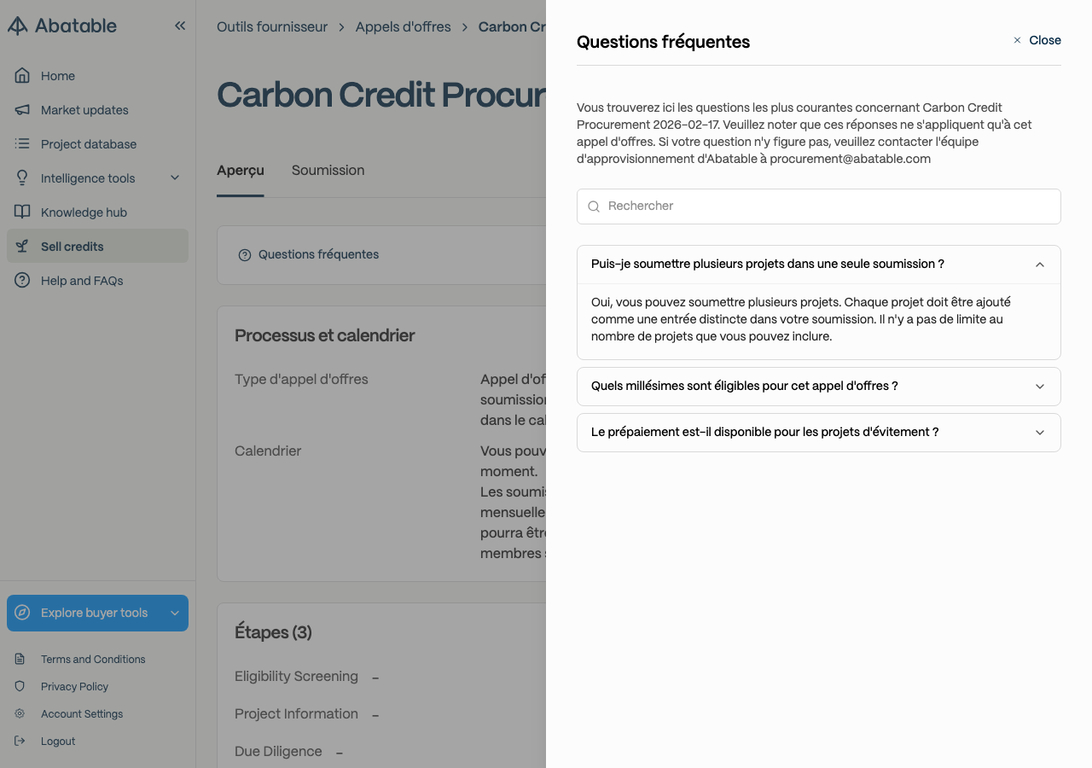Open Market updates megaphone icon
1092x768 pixels.
22,110
